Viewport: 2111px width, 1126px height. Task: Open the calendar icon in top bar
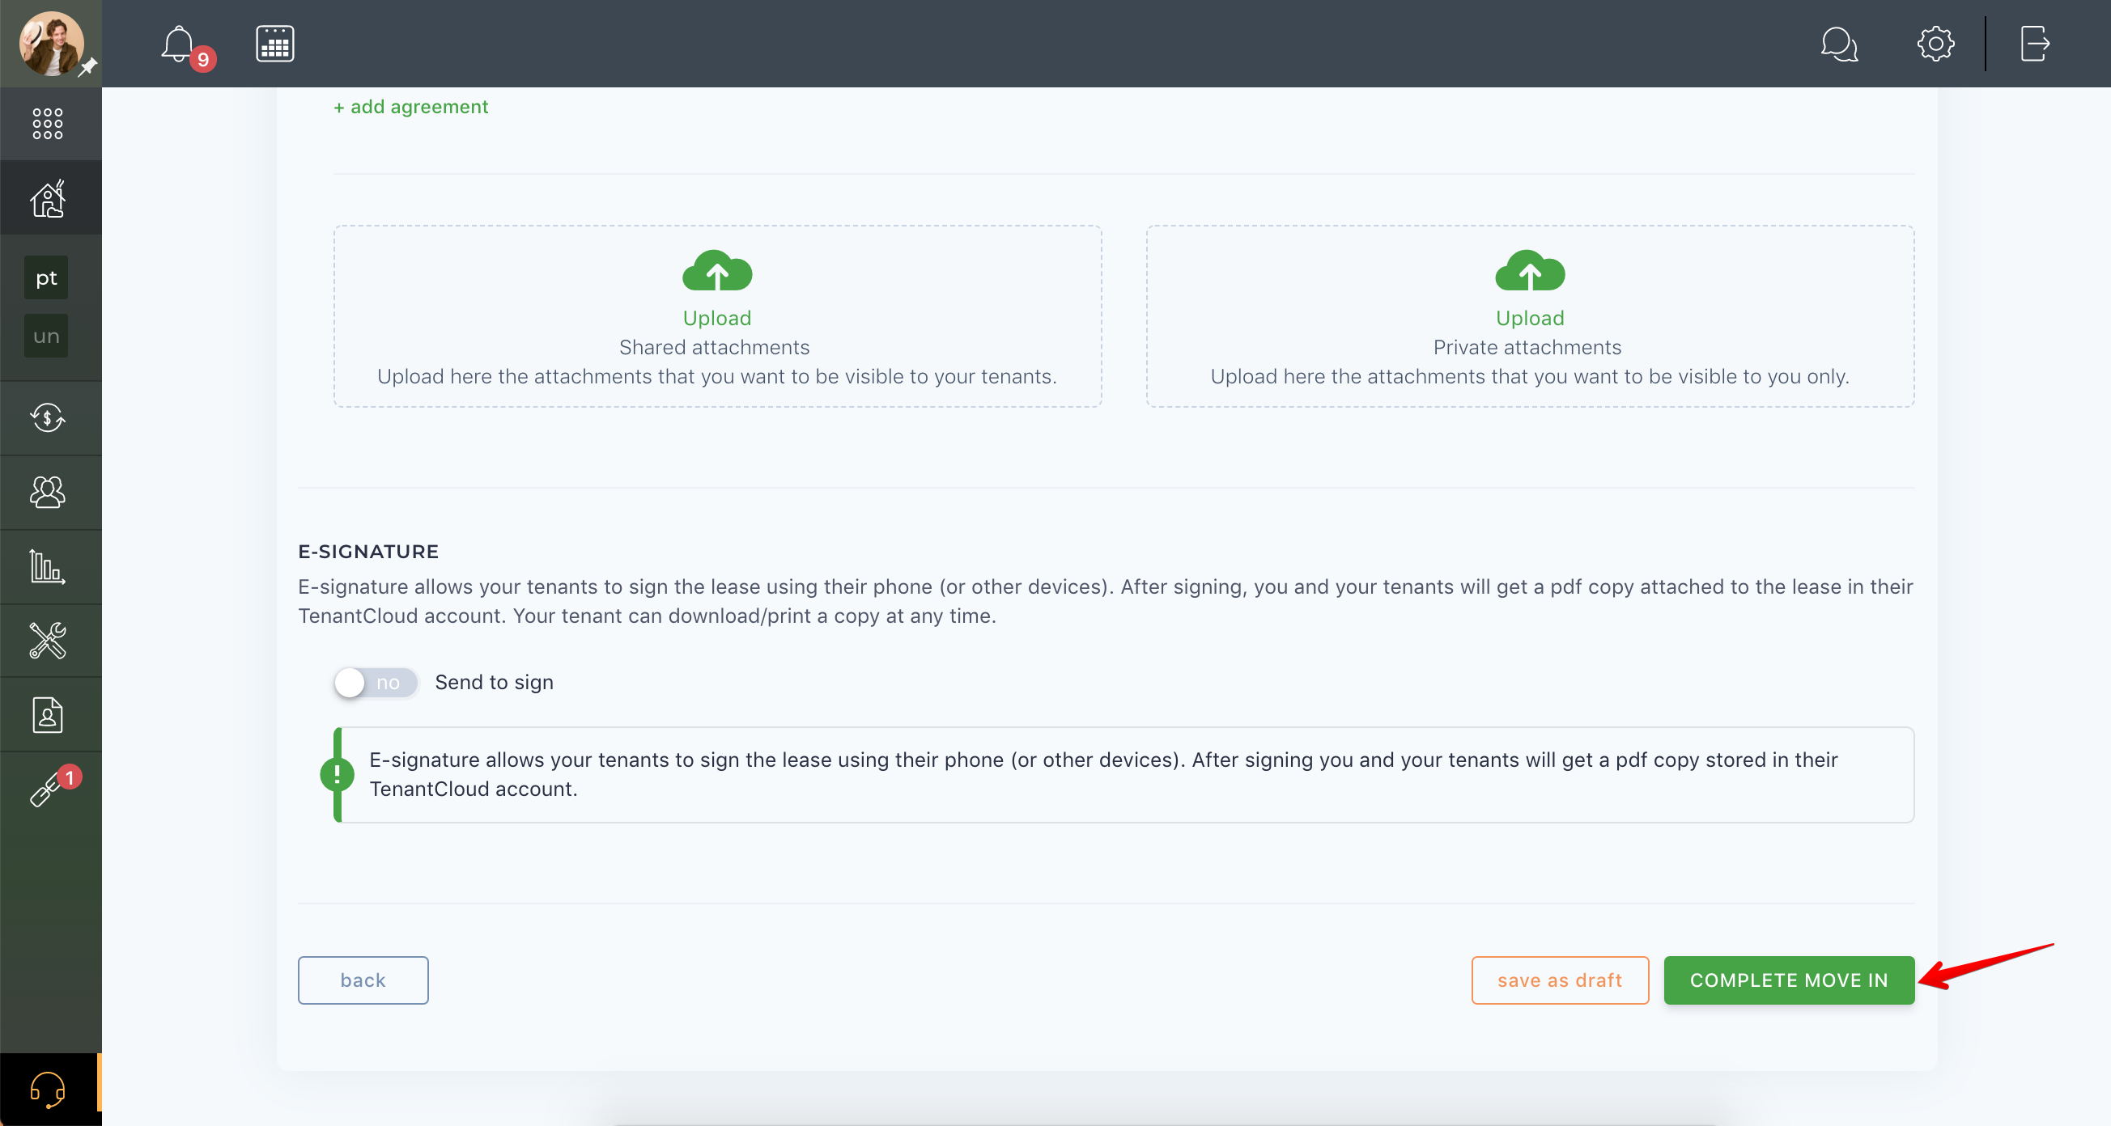pyautogui.click(x=274, y=44)
